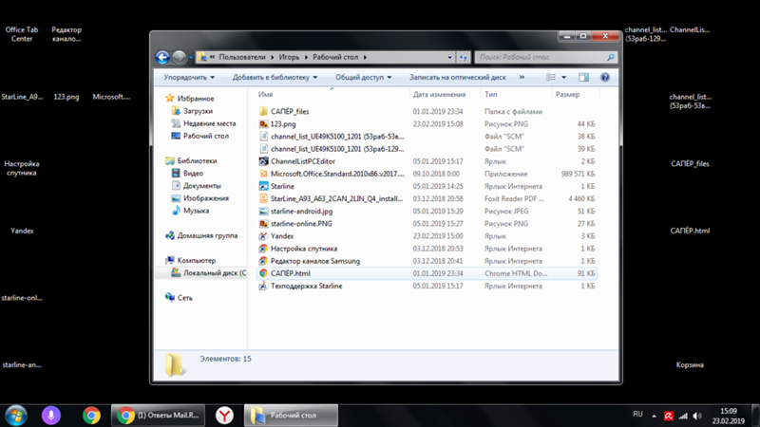
Task: Click Пользователи in the address path
Action: [242, 57]
